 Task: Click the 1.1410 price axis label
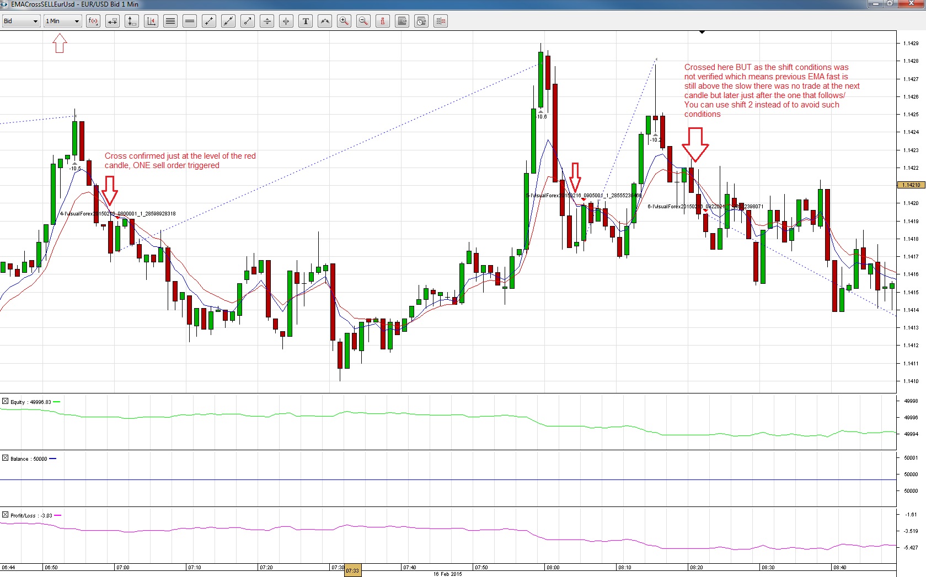tap(911, 381)
